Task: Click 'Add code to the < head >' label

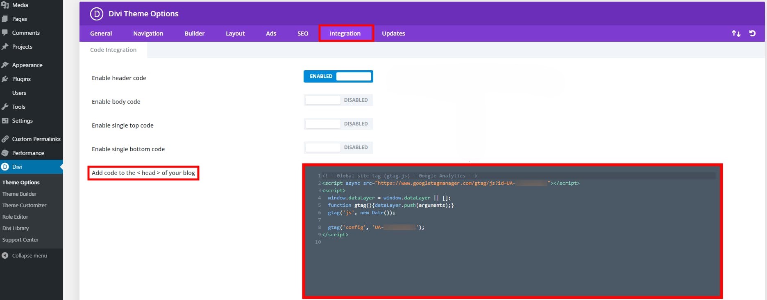Action: tap(143, 173)
